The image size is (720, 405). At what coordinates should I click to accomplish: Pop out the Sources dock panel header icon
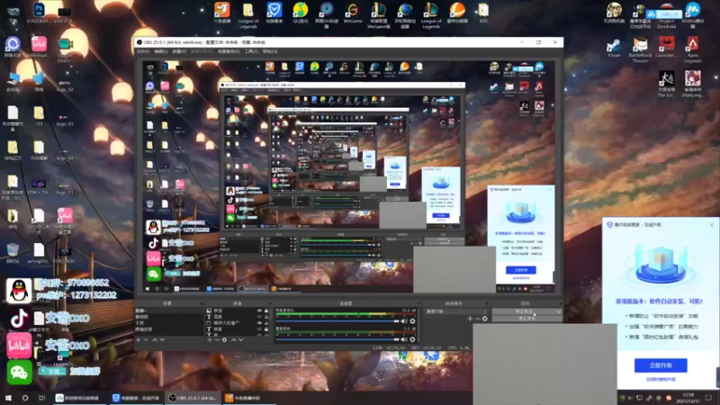pos(269,303)
